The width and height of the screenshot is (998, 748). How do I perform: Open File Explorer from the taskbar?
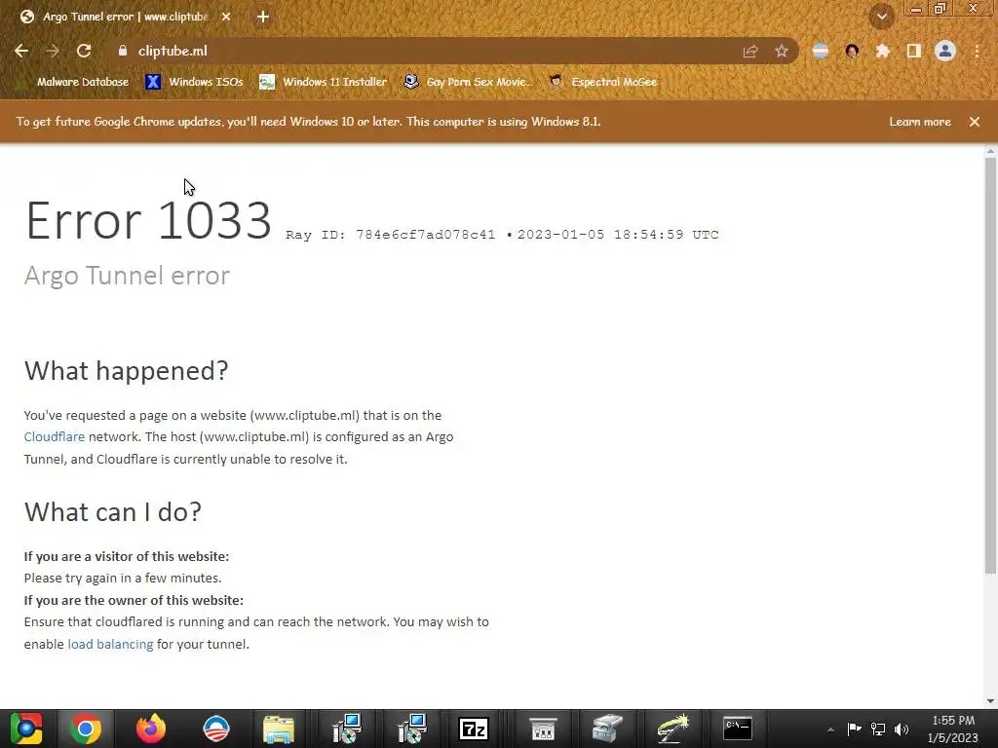point(279,729)
